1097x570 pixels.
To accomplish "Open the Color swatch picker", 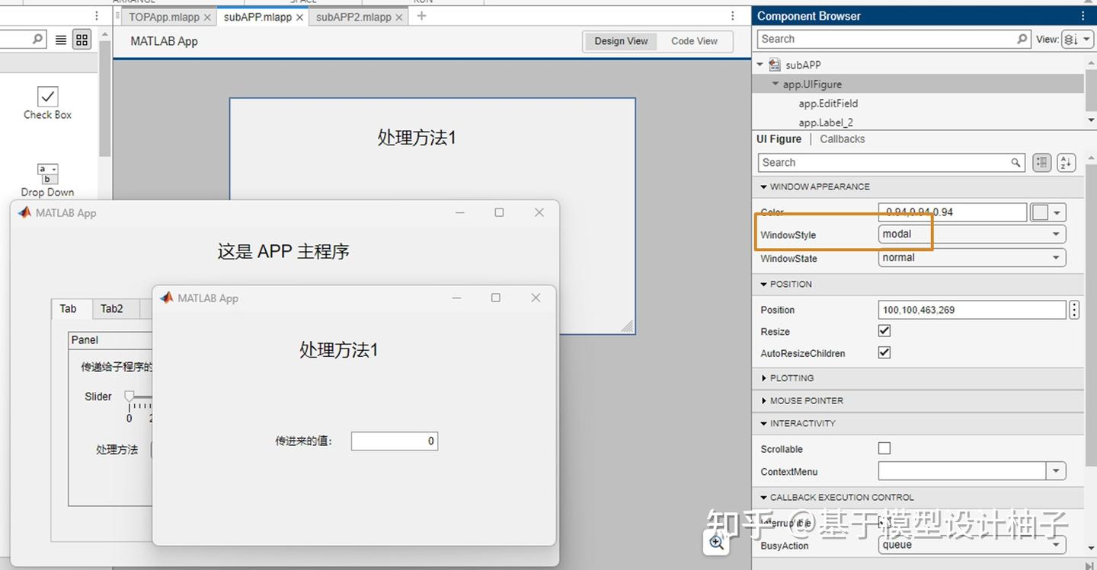I will coord(1048,212).
